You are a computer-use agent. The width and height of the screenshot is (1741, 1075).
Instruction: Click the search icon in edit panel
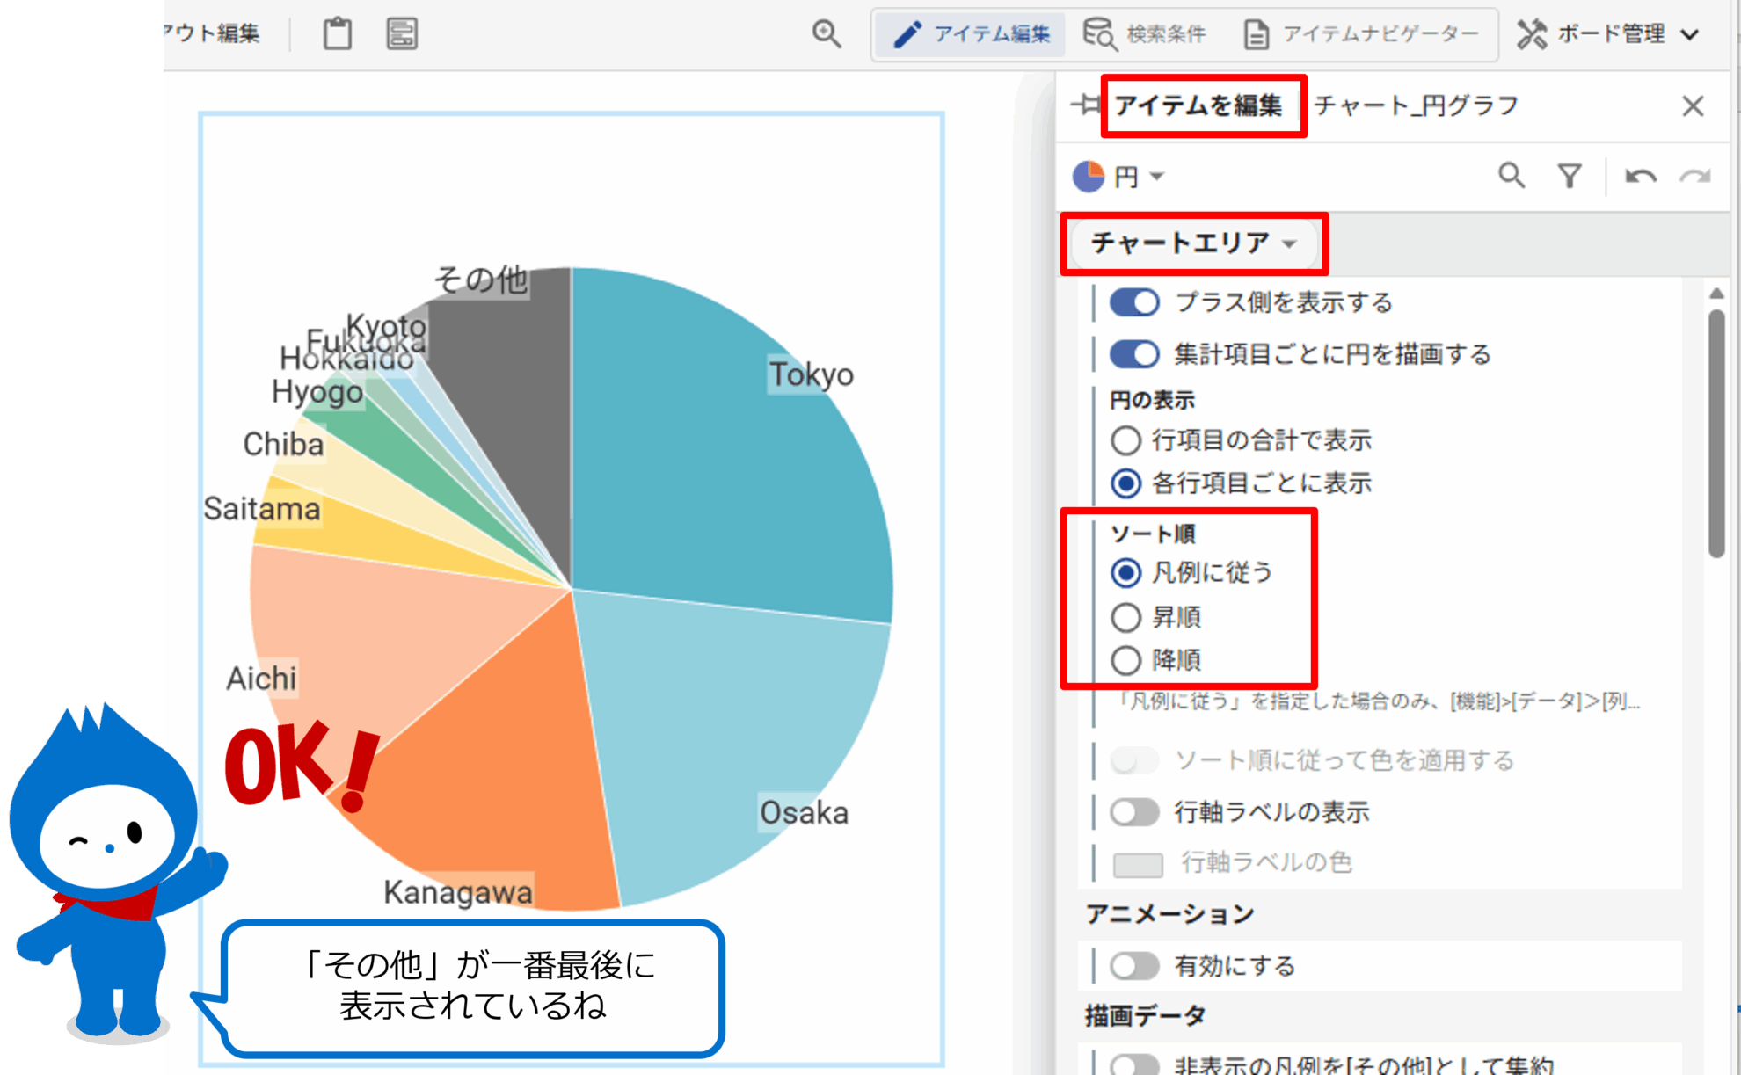(x=1511, y=176)
